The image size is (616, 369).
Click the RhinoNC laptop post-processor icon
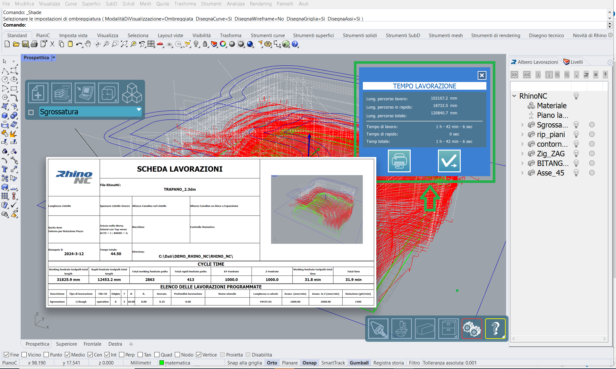[85, 93]
